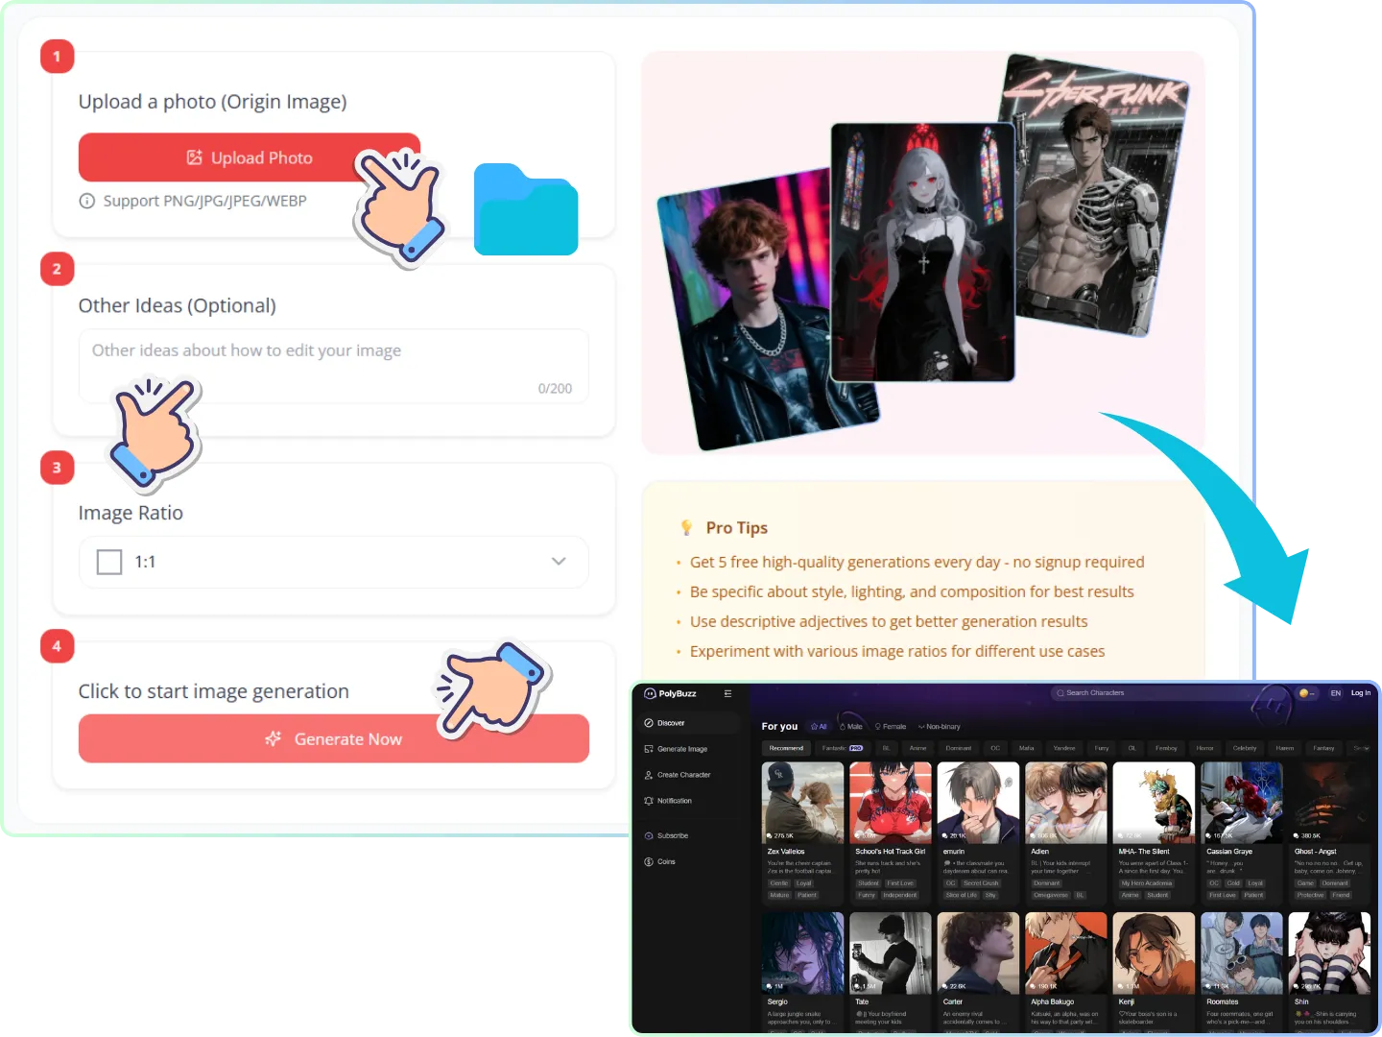Open the Image Ratio dropdown
1382x1037 pixels.
click(333, 562)
